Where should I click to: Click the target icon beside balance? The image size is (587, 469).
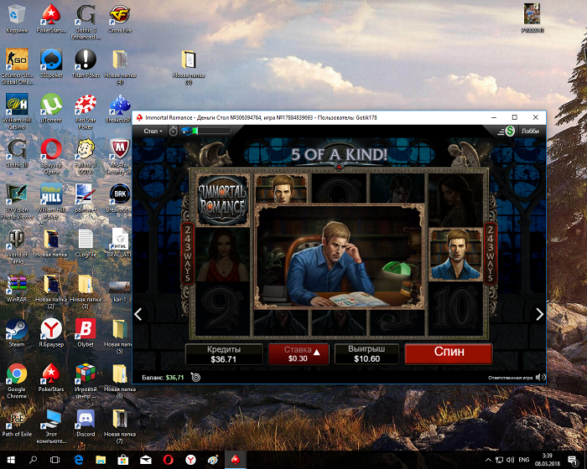(x=195, y=378)
